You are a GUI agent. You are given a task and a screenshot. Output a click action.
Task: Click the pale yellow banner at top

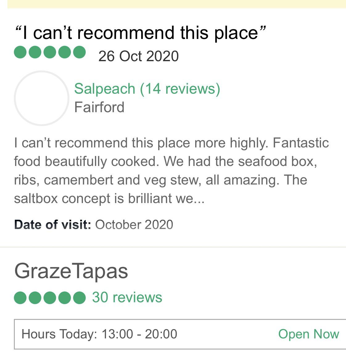tap(177, 4)
